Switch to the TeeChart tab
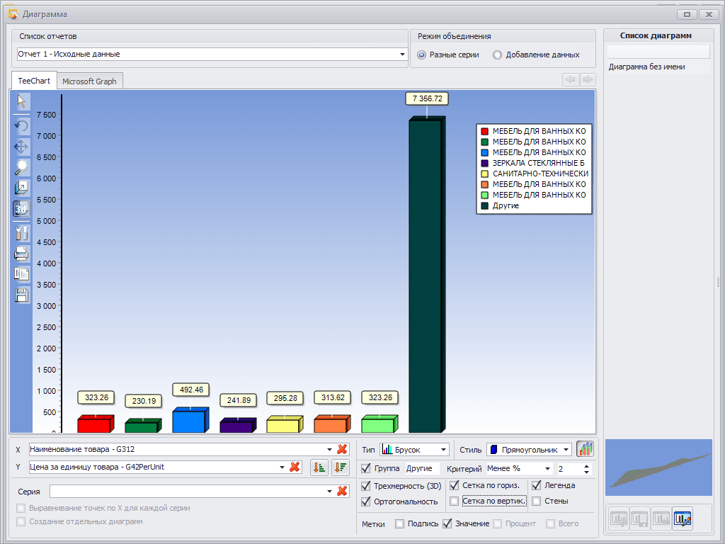The width and height of the screenshot is (725, 544). point(34,81)
